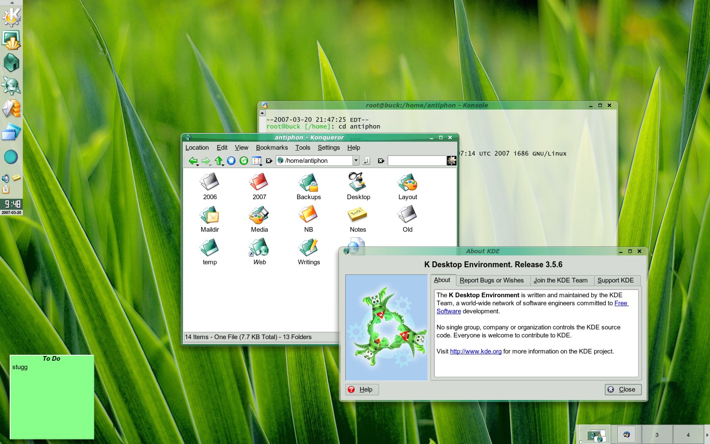Open the Location menu in Konqueror
This screenshot has width=710, height=444.
[x=197, y=148]
